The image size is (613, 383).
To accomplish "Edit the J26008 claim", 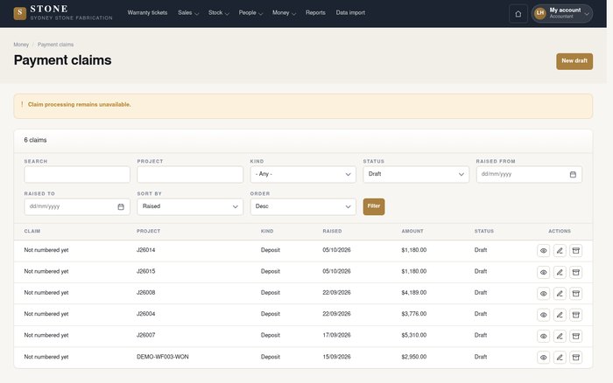I will (560, 293).
